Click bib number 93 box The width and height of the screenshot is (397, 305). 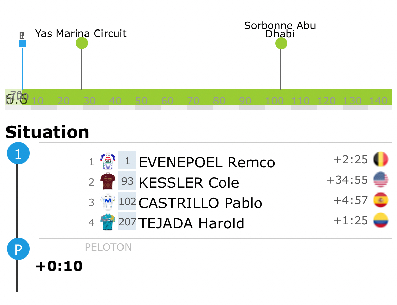[127, 182]
